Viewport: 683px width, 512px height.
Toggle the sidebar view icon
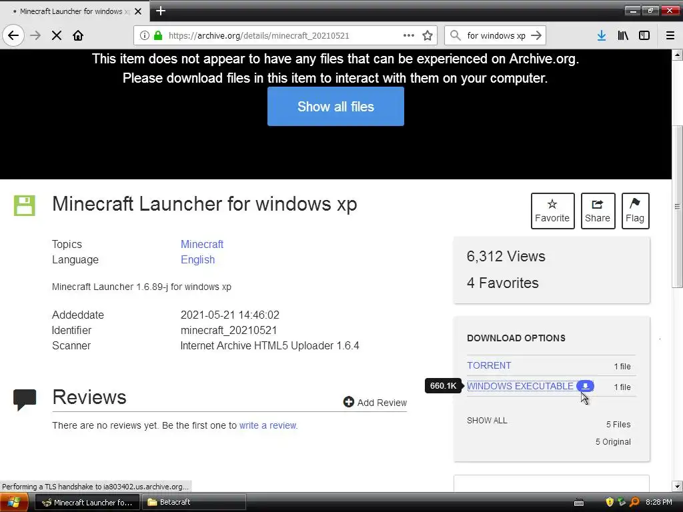coord(644,36)
